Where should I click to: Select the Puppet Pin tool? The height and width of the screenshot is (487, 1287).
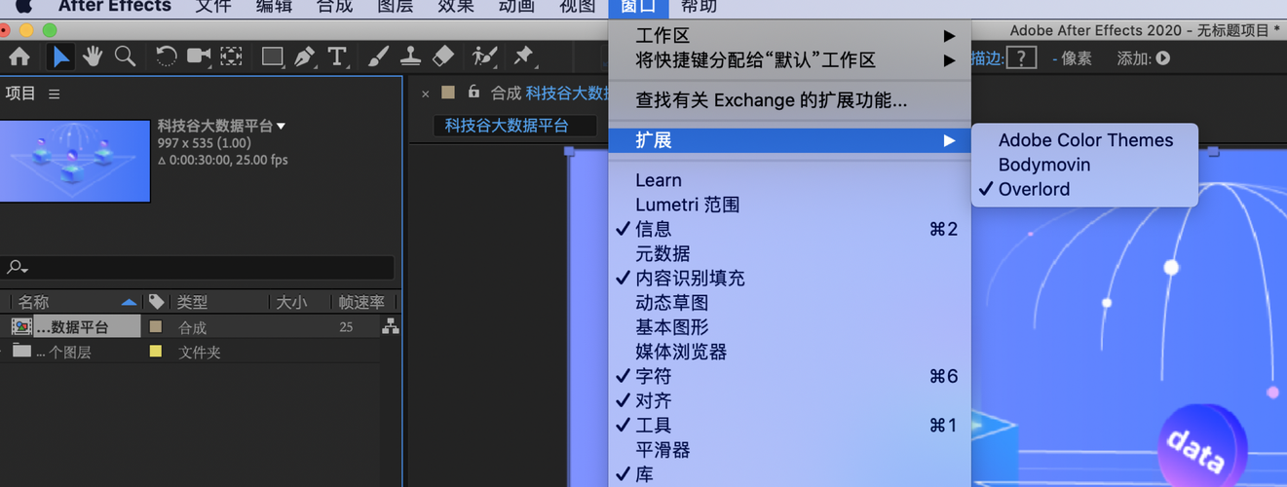(x=524, y=56)
